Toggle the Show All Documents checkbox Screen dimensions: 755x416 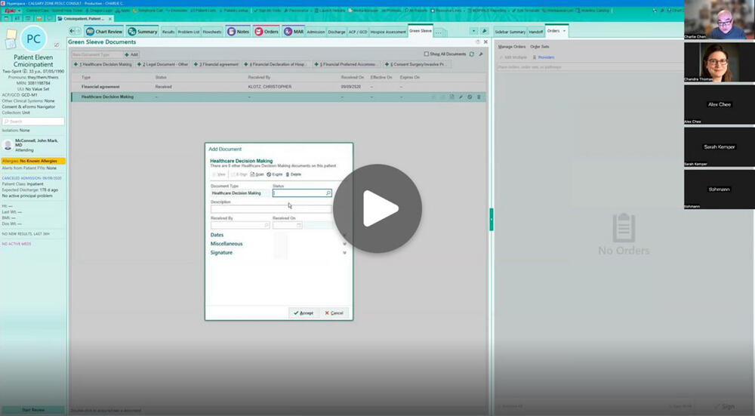426,54
